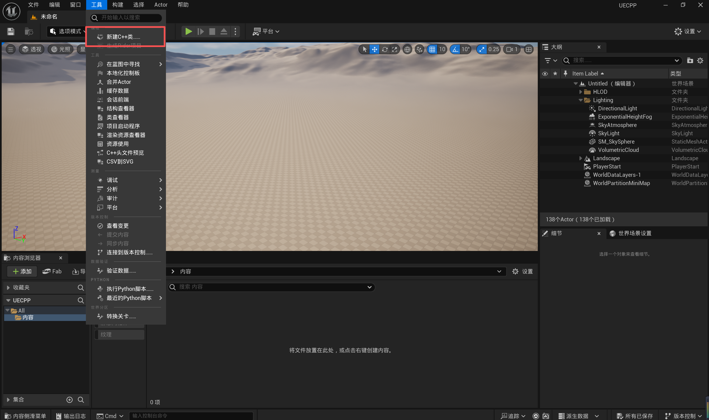Image resolution: width=709 pixels, height=420 pixels.
Task: Toggle scale snapping icon
Action: pyautogui.click(x=482, y=50)
